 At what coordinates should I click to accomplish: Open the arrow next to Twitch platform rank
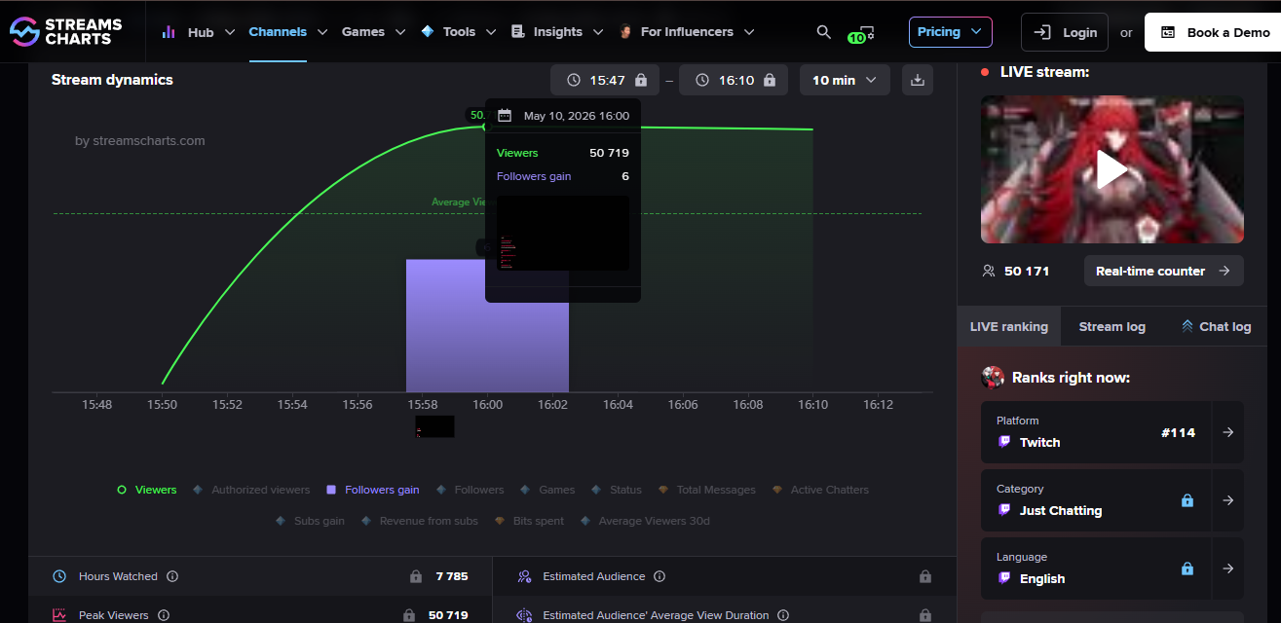pos(1227,432)
